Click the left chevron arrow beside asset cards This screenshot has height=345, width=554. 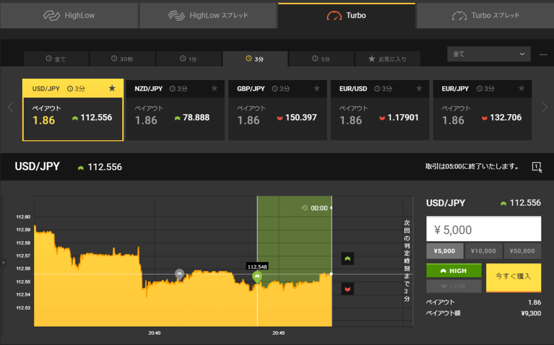(10, 107)
